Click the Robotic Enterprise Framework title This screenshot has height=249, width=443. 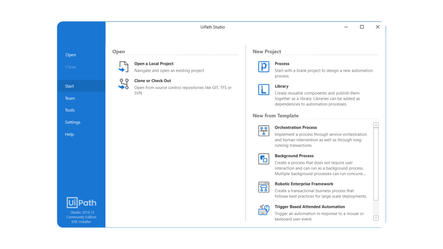(304, 184)
